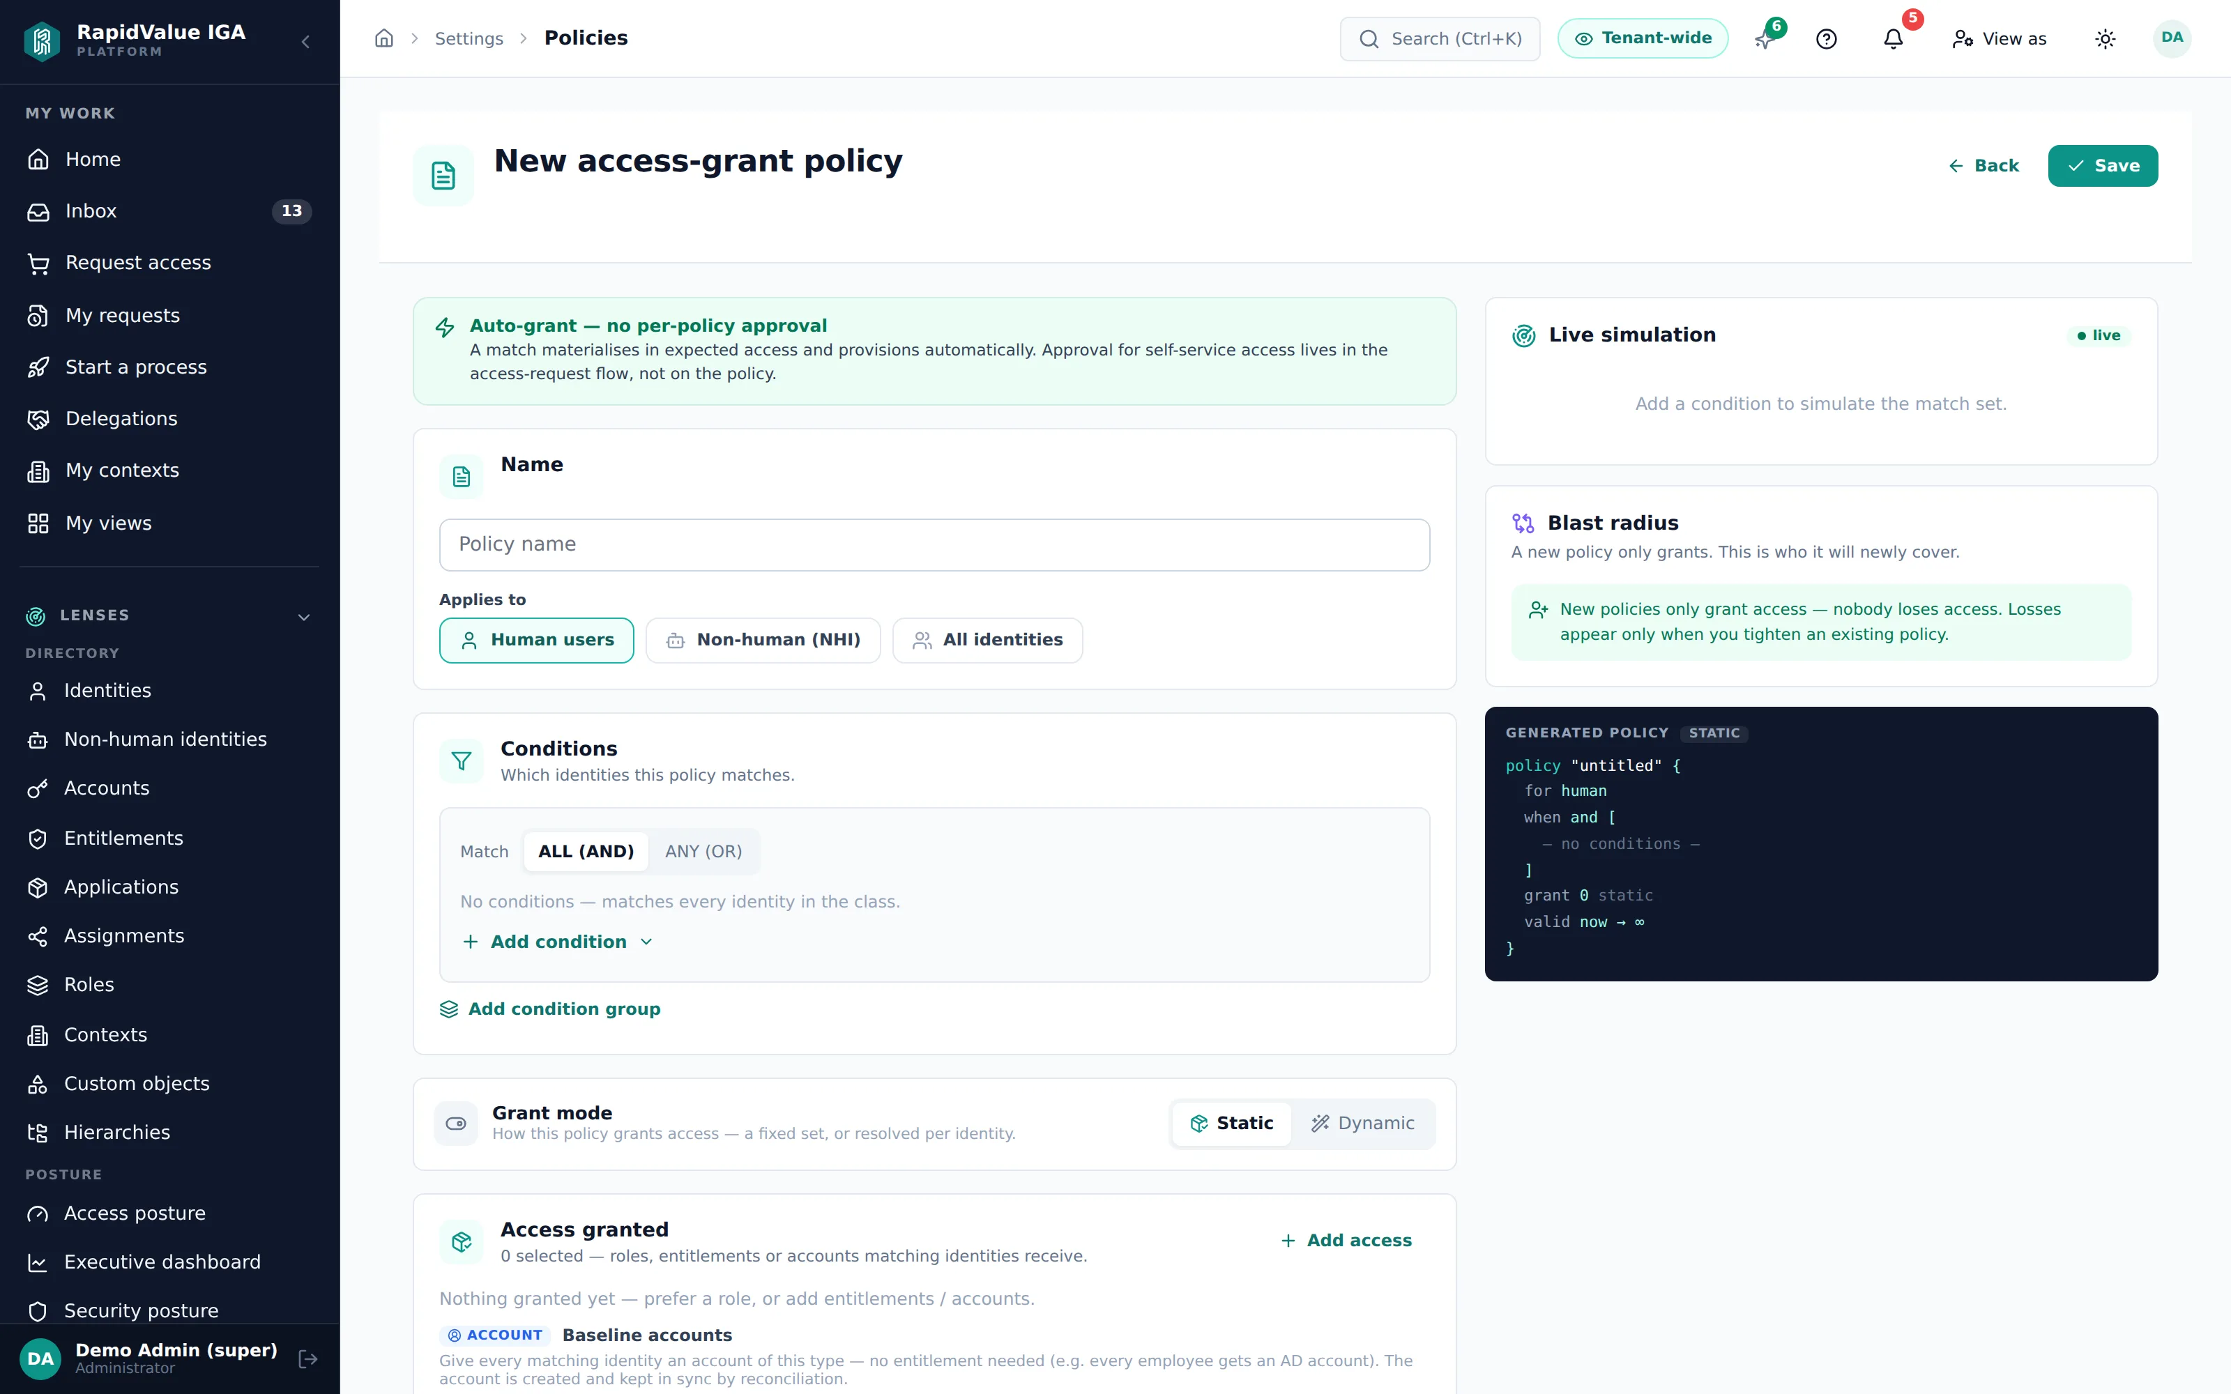This screenshot has width=2231, height=1394.
Task: Select Human users for Applies to
Action: [537, 640]
